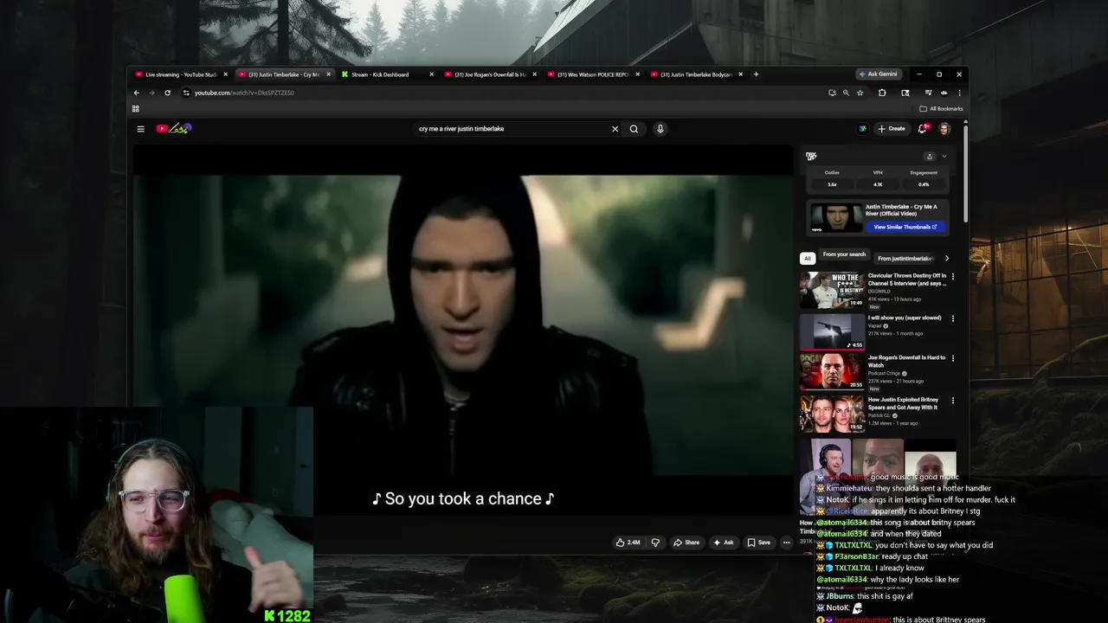
Task: Open options for Joe Rogan's Downfall video
Action: [x=953, y=358]
